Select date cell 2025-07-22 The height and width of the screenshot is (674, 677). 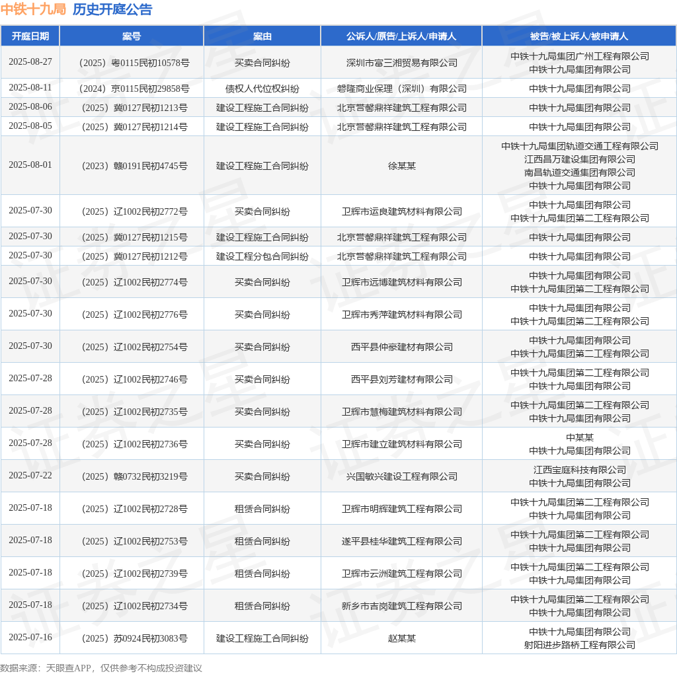[30, 476]
